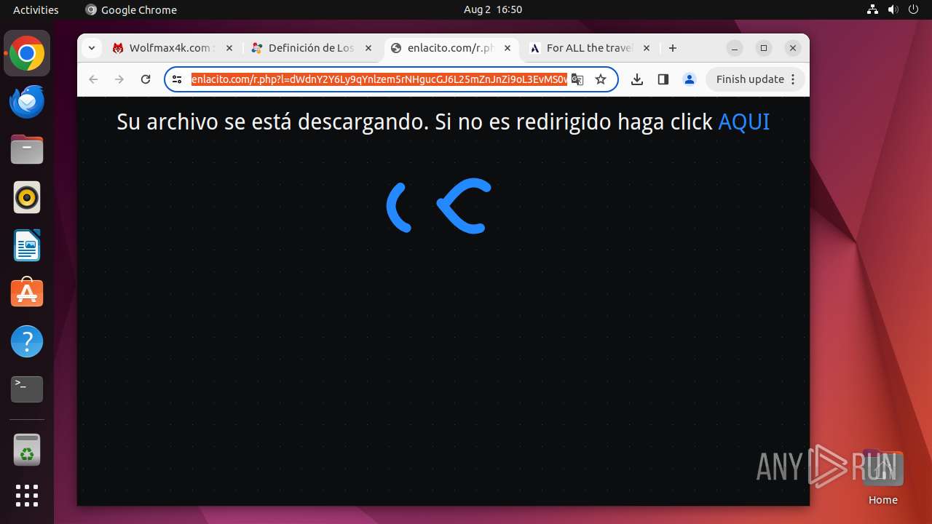Open Rhythmbox music player in dock
The image size is (932, 524).
[27, 197]
